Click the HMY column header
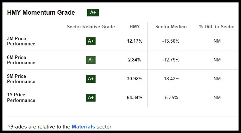Image resolution: width=241 pixels, height=133 pixels. pos(135,27)
